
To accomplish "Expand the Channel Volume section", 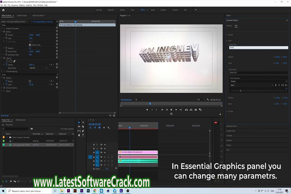I will pyautogui.click(x=2, y=88).
